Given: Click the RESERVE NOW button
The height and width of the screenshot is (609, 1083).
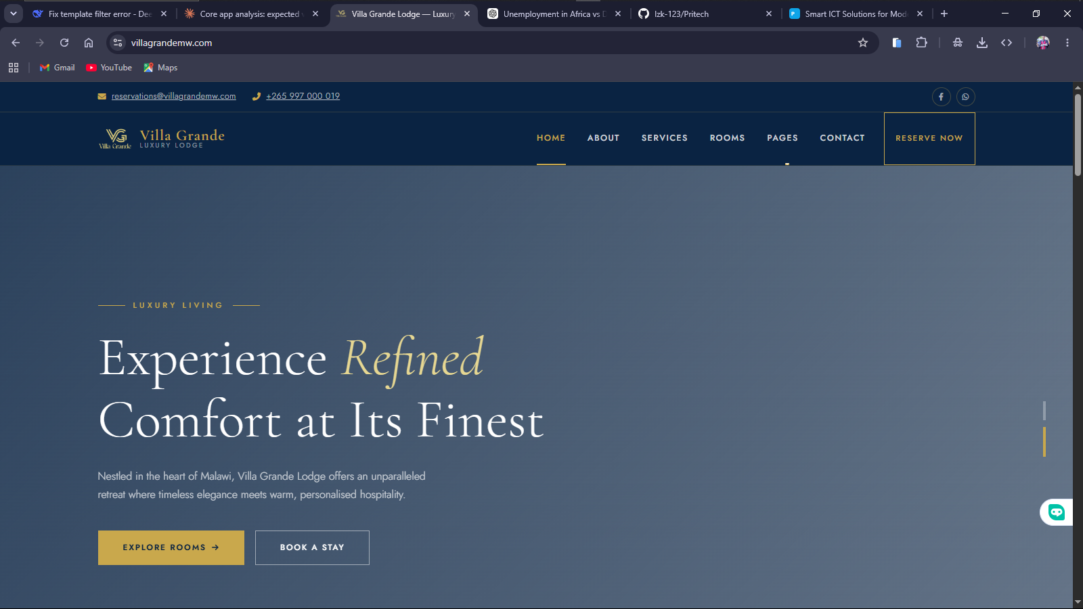Looking at the screenshot, I should tap(929, 138).
